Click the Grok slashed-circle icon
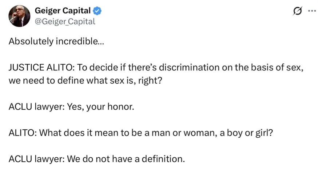The height and width of the screenshot is (170, 318). (297, 11)
